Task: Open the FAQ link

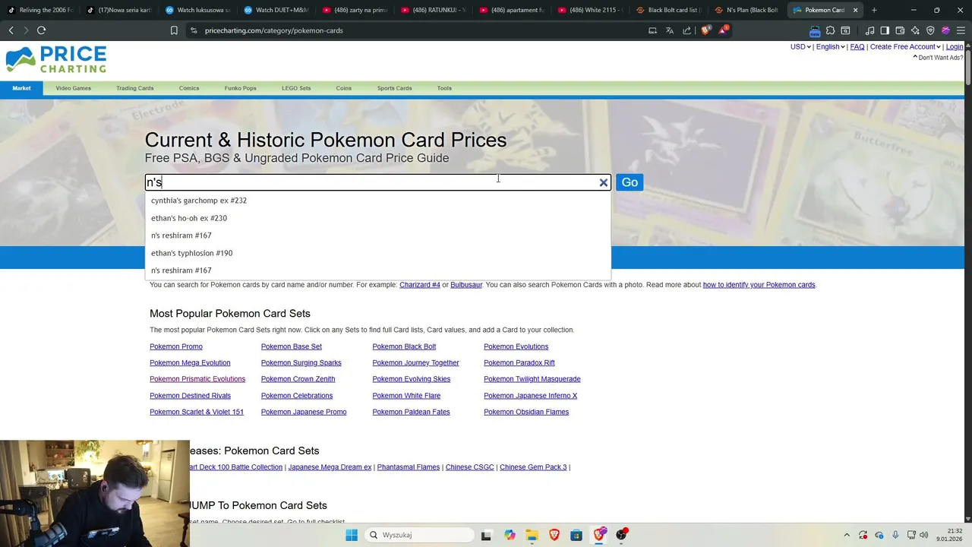Action: [x=857, y=47]
